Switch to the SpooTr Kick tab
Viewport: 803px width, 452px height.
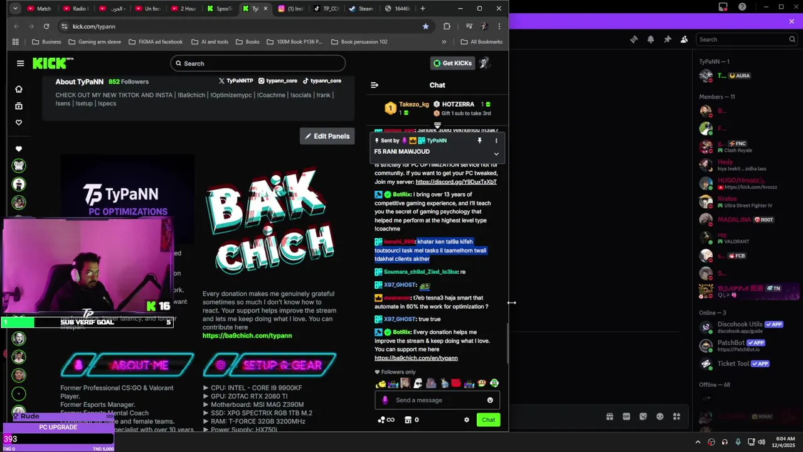[220, 9]
